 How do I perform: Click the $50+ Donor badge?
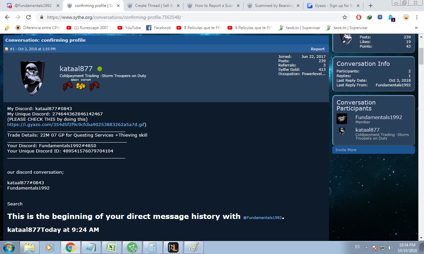pyautogui.click(x=81, y=85)
